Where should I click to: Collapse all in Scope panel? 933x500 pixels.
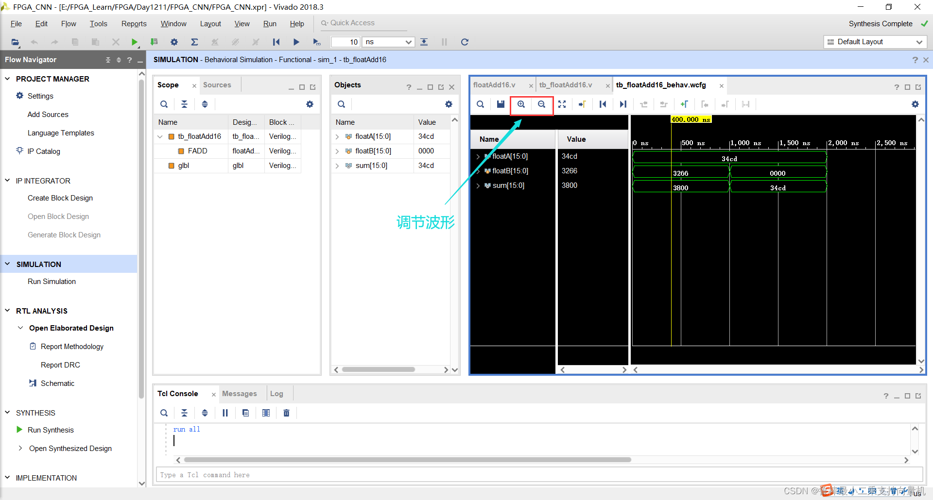pyautogui.click(x=184, y=104)
